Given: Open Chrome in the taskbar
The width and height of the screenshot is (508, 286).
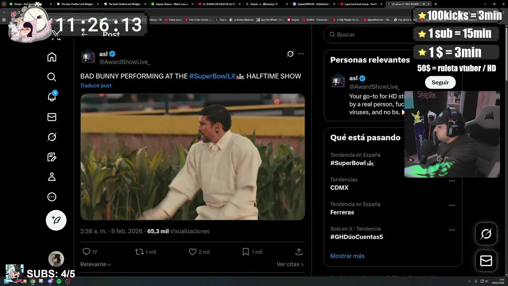Looking at the screenshot, I should pos(33,281).
